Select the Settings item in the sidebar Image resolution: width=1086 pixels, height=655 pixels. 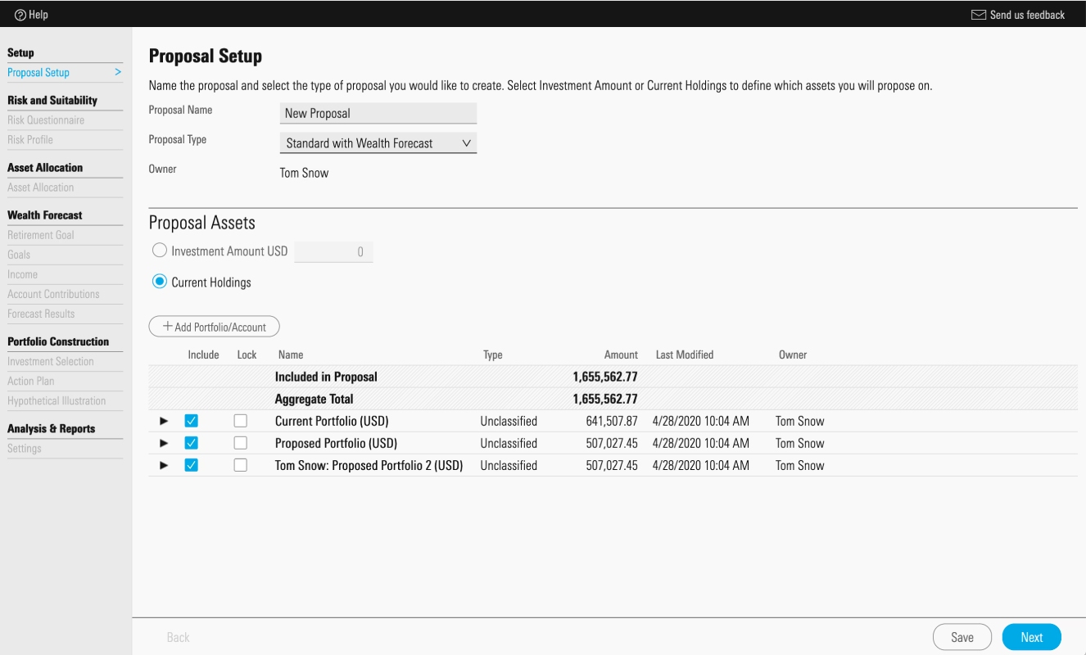(25, 449)
